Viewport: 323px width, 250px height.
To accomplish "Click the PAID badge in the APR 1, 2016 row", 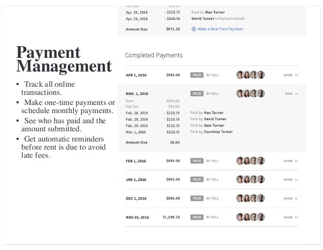I will [197, 75].
